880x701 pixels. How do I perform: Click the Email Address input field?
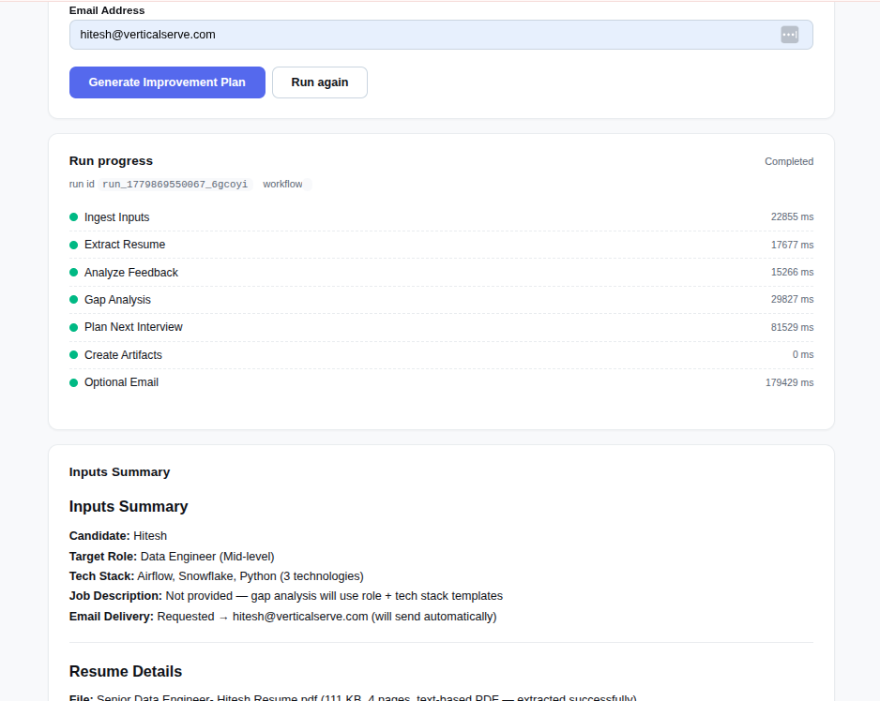pos(441,35)
